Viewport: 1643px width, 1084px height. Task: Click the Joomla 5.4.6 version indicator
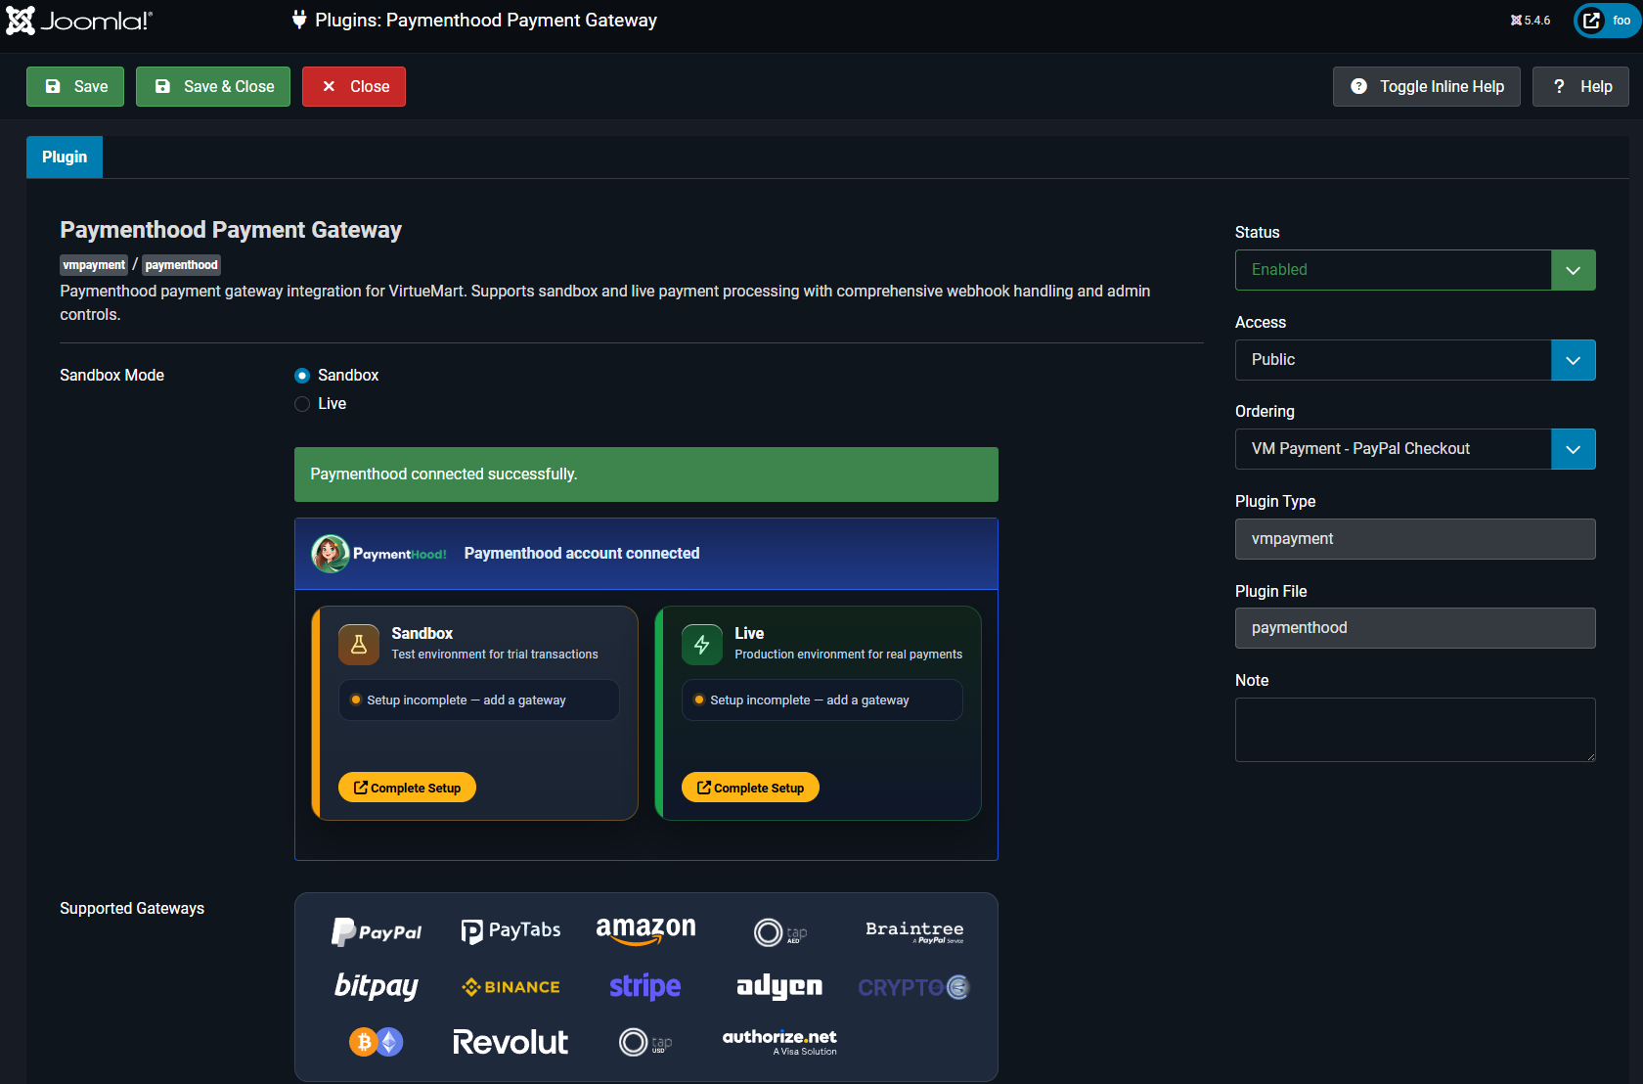(1531, 21)
